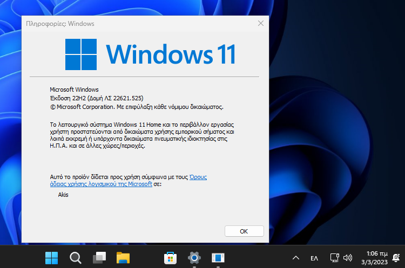Open Microsoft software license terms link
405x268 pixels.
pyautogui.click(x=129, y=181)
